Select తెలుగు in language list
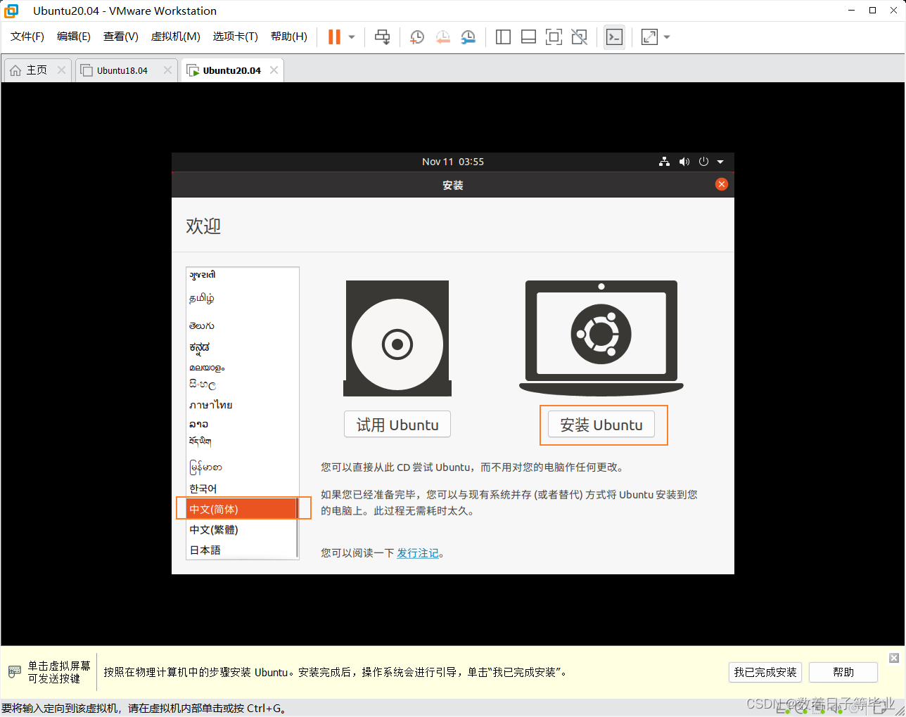 click(x=241, y=325)
